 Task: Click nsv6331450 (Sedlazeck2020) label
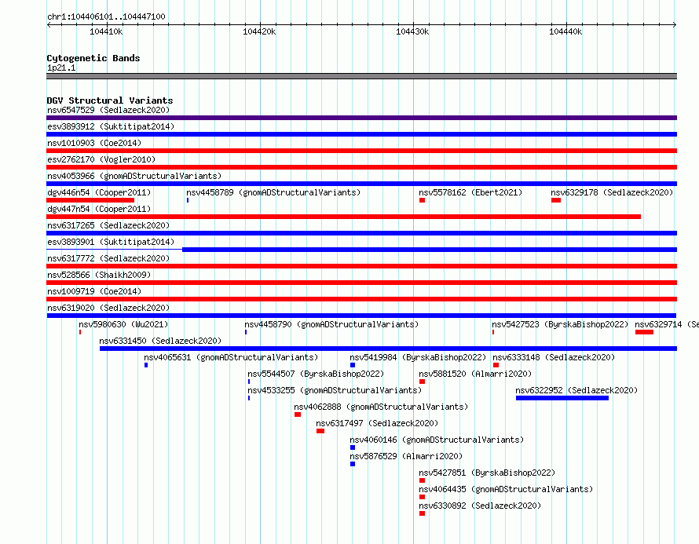click(x=160, y=341)
